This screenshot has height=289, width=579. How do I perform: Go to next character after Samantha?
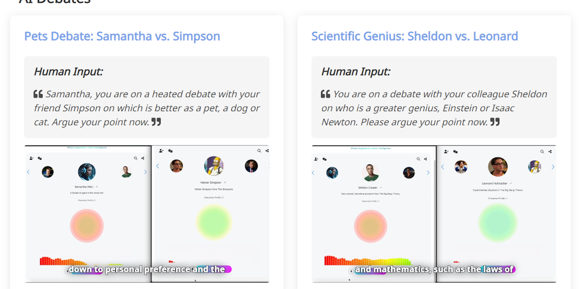[145, 172]
